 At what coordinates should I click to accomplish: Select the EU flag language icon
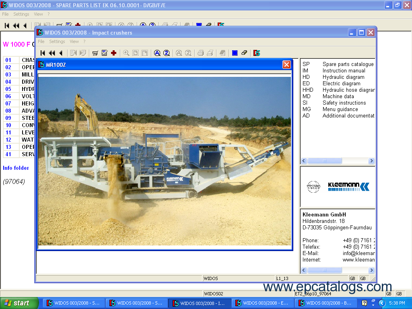coord(235,53)
